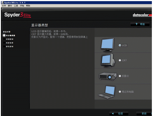Open the 操作 menu

pos(10,6)
